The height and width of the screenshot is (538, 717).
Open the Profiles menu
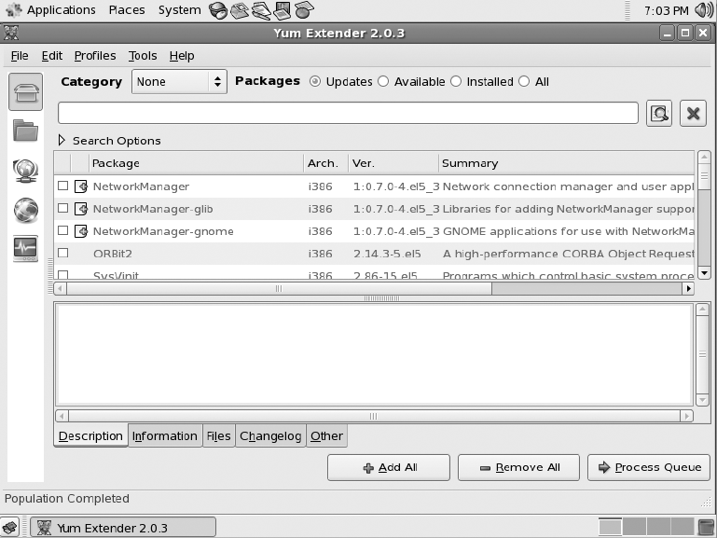tap(95, 56)
